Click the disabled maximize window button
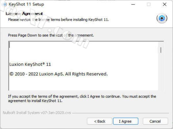Image resolution: width=173 pixels, height=129 pixels. (148, 4)
